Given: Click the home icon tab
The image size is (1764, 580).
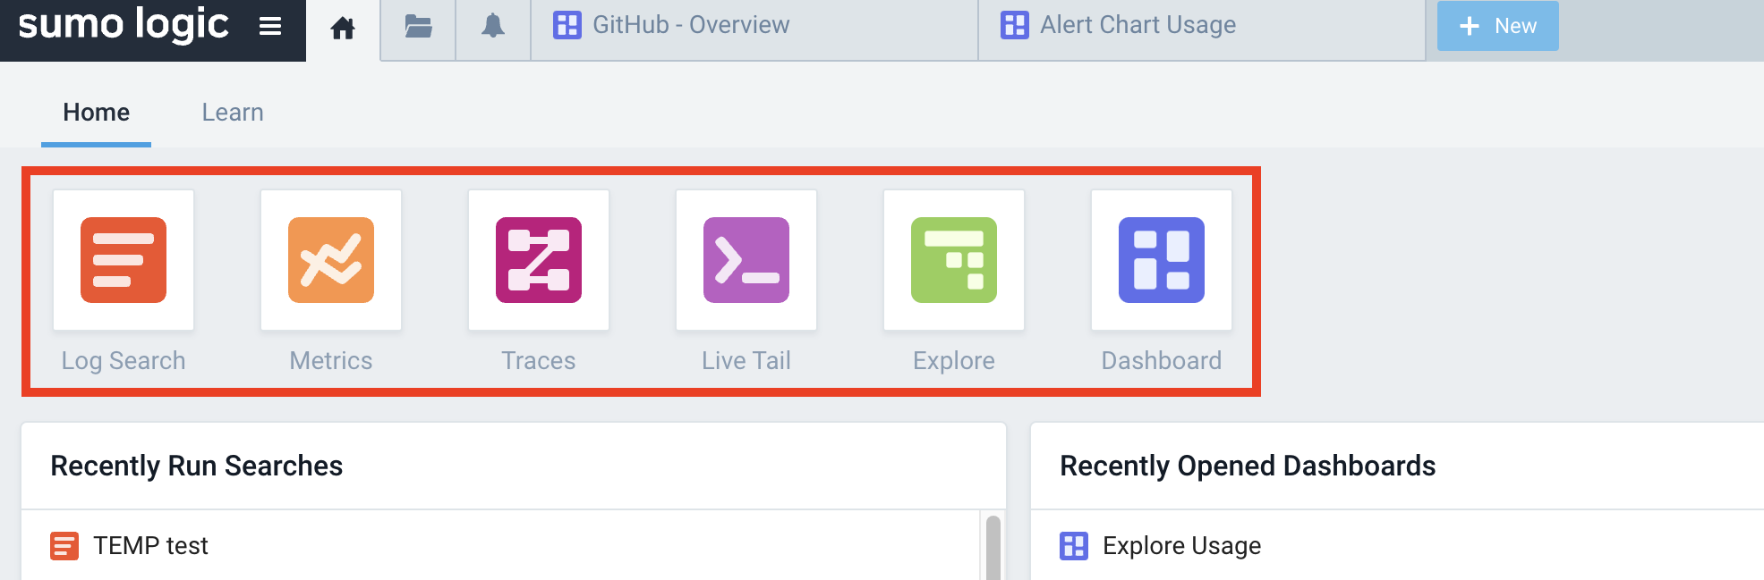Looking at the screenshot, I should pyautogui.click(x=343, y=29).
